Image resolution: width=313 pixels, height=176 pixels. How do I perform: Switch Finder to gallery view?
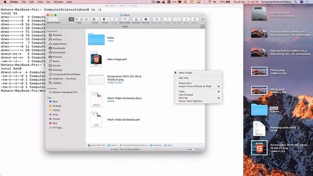(87, 20)
